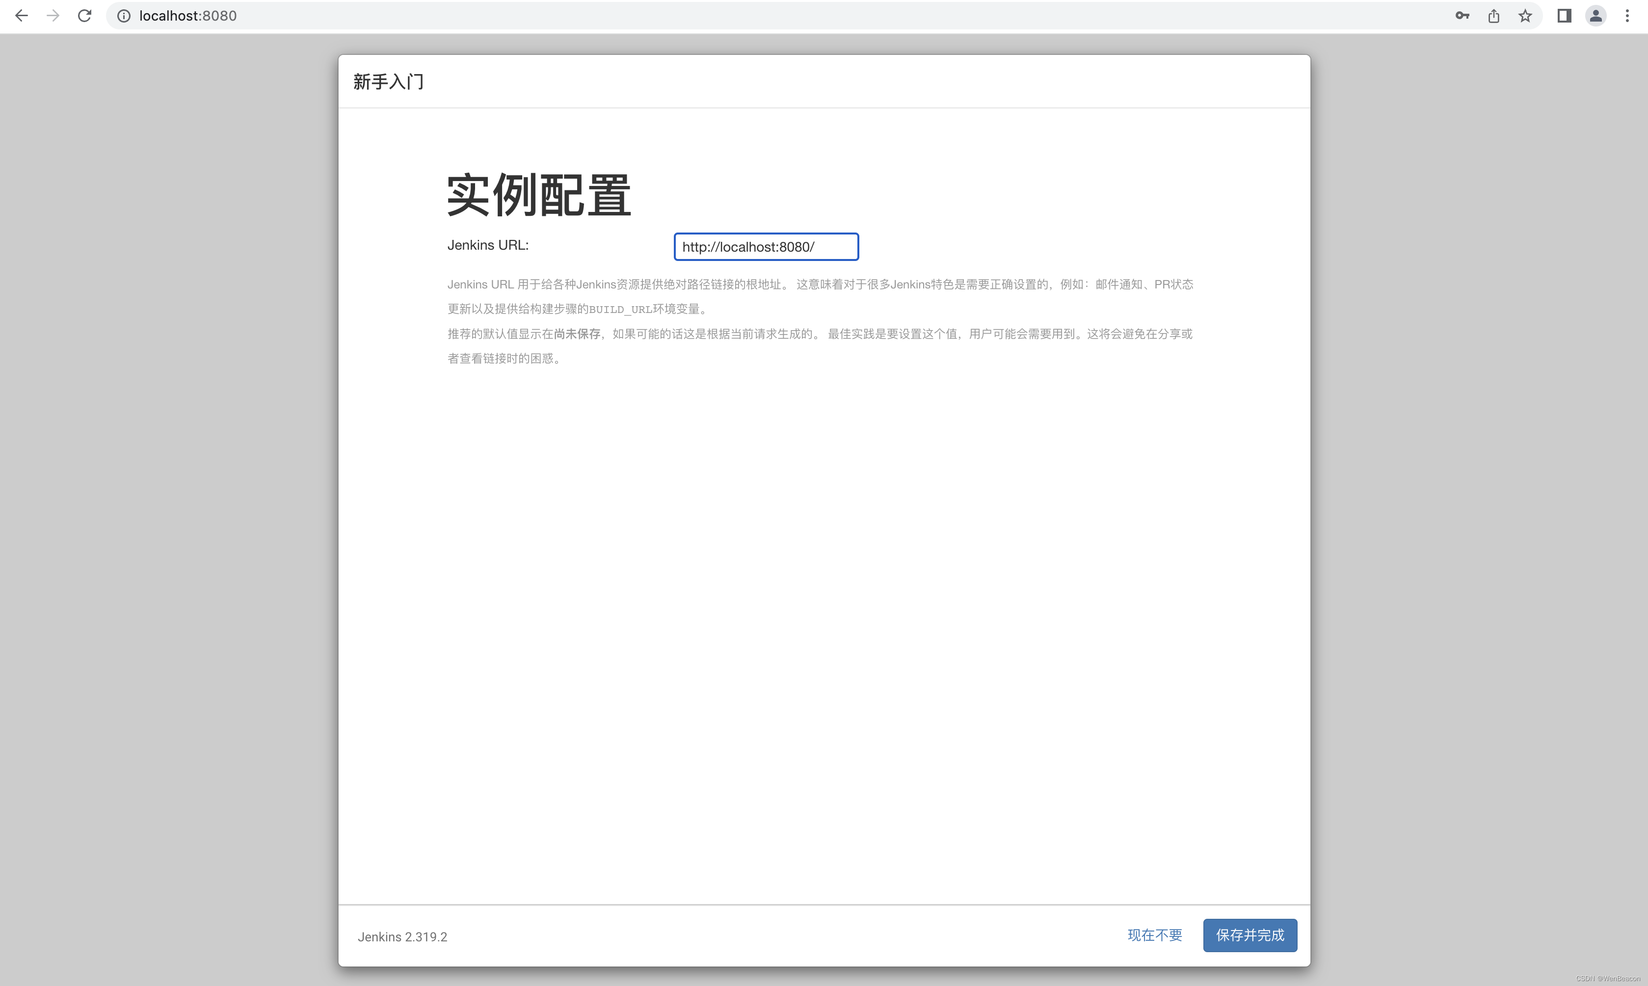Click the 实例配置 heading
This screenshot has height=986, width=1648.
(538, 195)
